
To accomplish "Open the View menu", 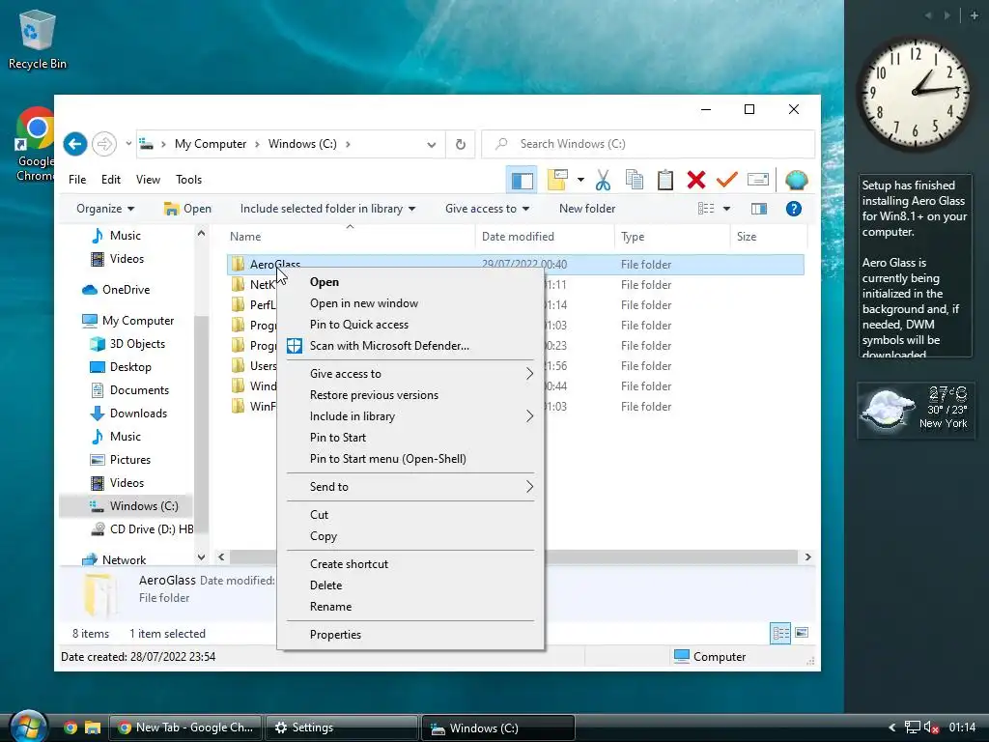I will tap(148, 180).
